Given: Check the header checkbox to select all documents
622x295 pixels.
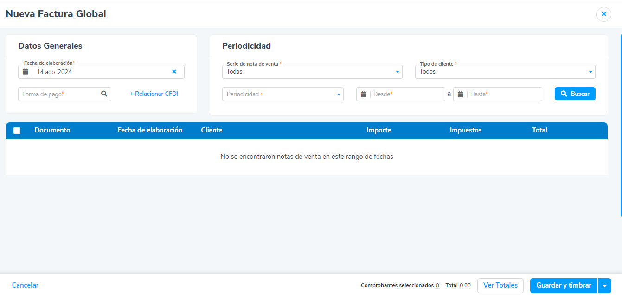Looking at the screenshot, I should tap(17, 130).
